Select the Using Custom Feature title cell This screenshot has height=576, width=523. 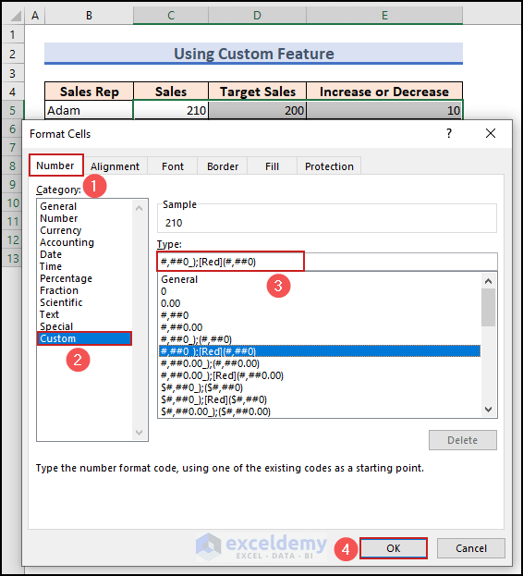coord(253,54)
